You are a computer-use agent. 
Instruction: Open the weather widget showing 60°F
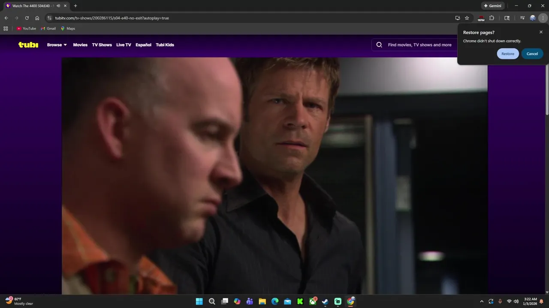pyautogui.click(x=19, y=301)
